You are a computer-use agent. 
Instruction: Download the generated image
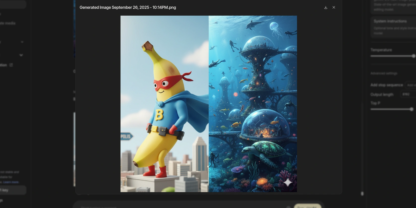[325, 8]
